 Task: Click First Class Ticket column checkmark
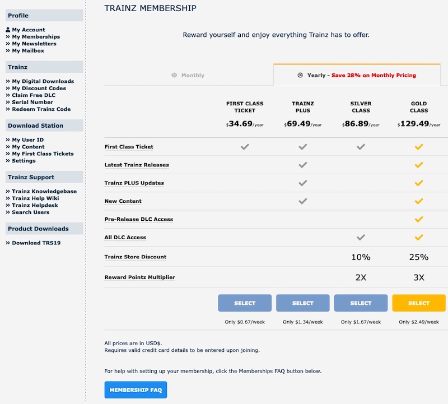(x=245, y=147)
